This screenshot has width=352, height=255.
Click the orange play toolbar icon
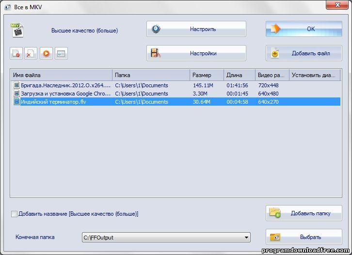pos(46,53)
